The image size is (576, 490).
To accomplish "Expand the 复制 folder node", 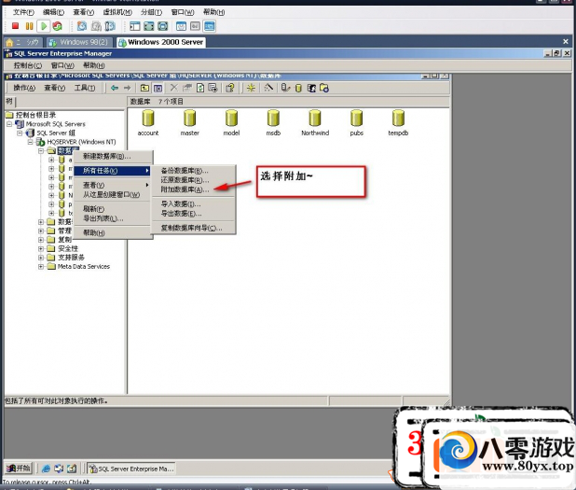I will point(41,240).
